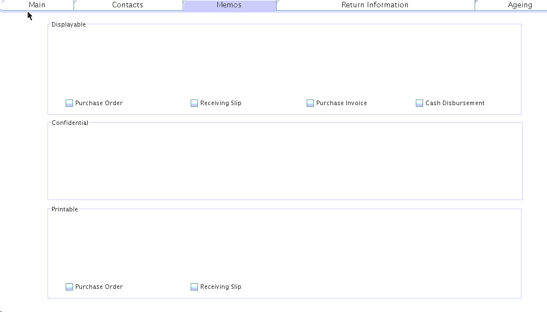Open the Contacts tab
Image resolution: width=547 pixels, height=312 pixels.
(x=127, y=5)
